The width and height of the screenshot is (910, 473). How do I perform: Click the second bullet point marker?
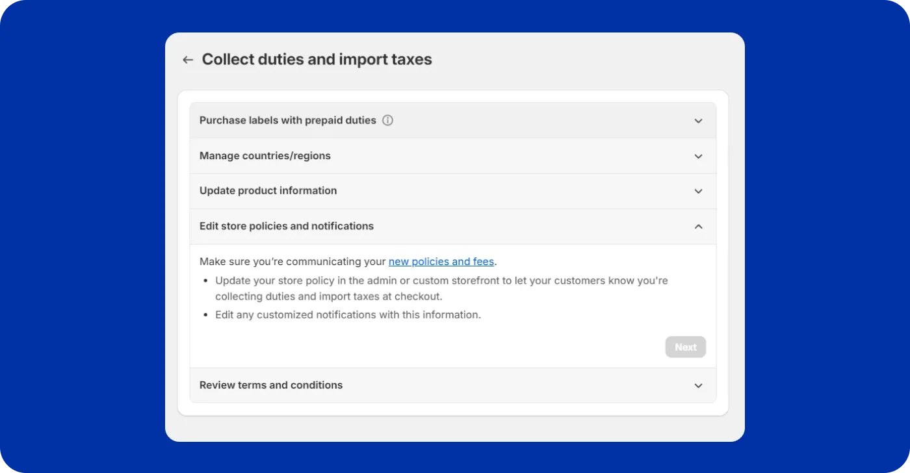point(206,315)
